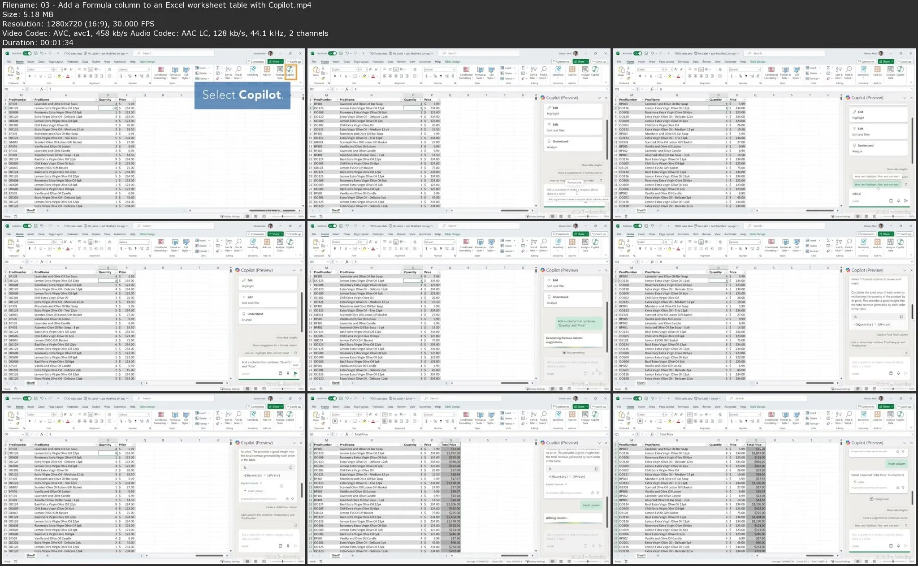Click send arrow in top-right thumbnail Copilot pane
Viewport: 918px width, 566px height.
point(906,201)
